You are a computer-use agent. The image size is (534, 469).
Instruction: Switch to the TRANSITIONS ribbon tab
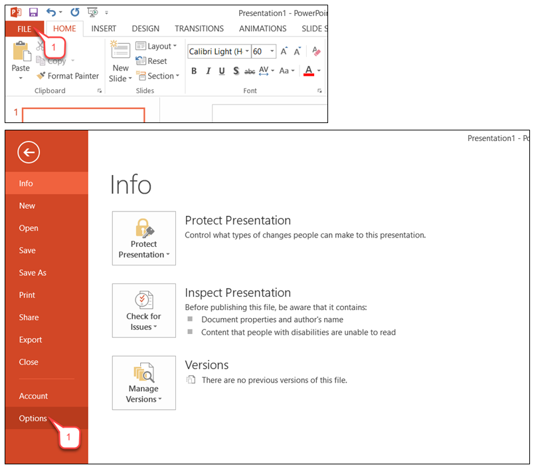click(199, 29)
